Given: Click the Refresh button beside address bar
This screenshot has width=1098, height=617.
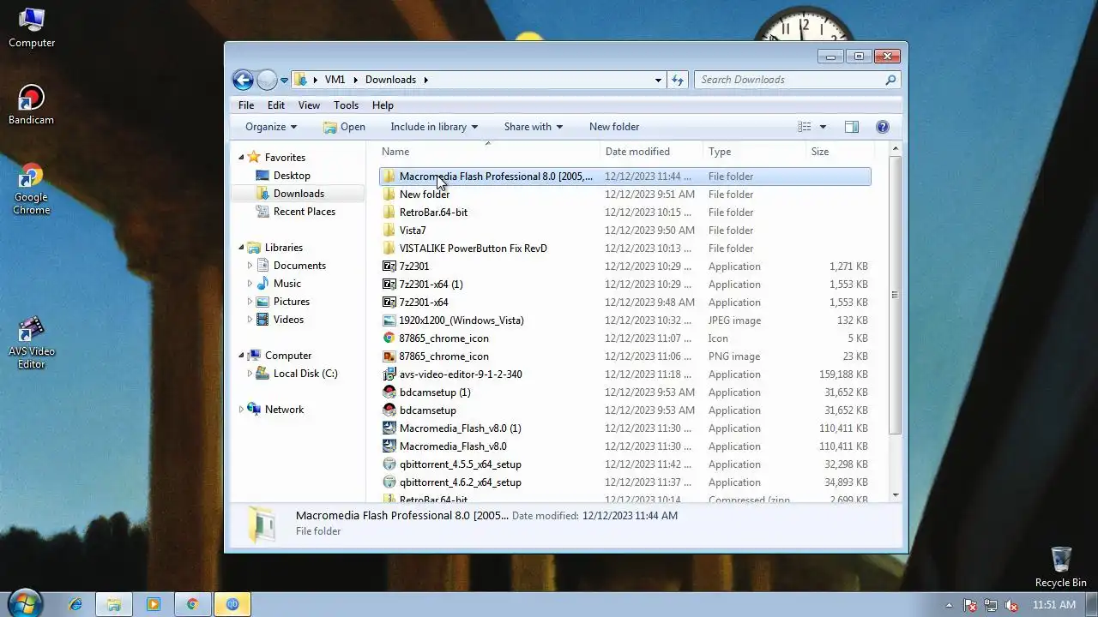Looking at the screenshot, I should tap(678, 80).
